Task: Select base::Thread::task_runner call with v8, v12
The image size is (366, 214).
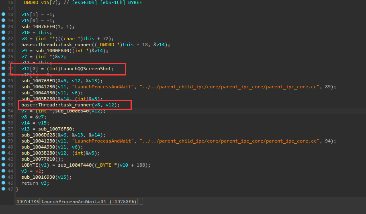Action: click(70, 105)
